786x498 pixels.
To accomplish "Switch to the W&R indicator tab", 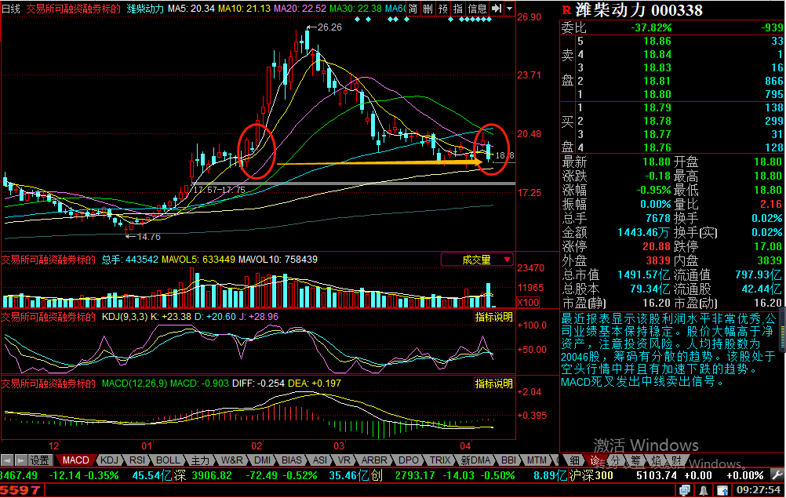I will click(231, 460).
